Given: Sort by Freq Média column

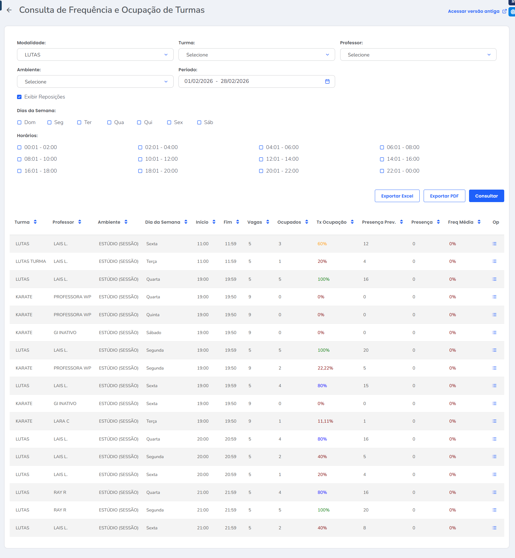Looking at the screenshot, I should pos(479,222).
